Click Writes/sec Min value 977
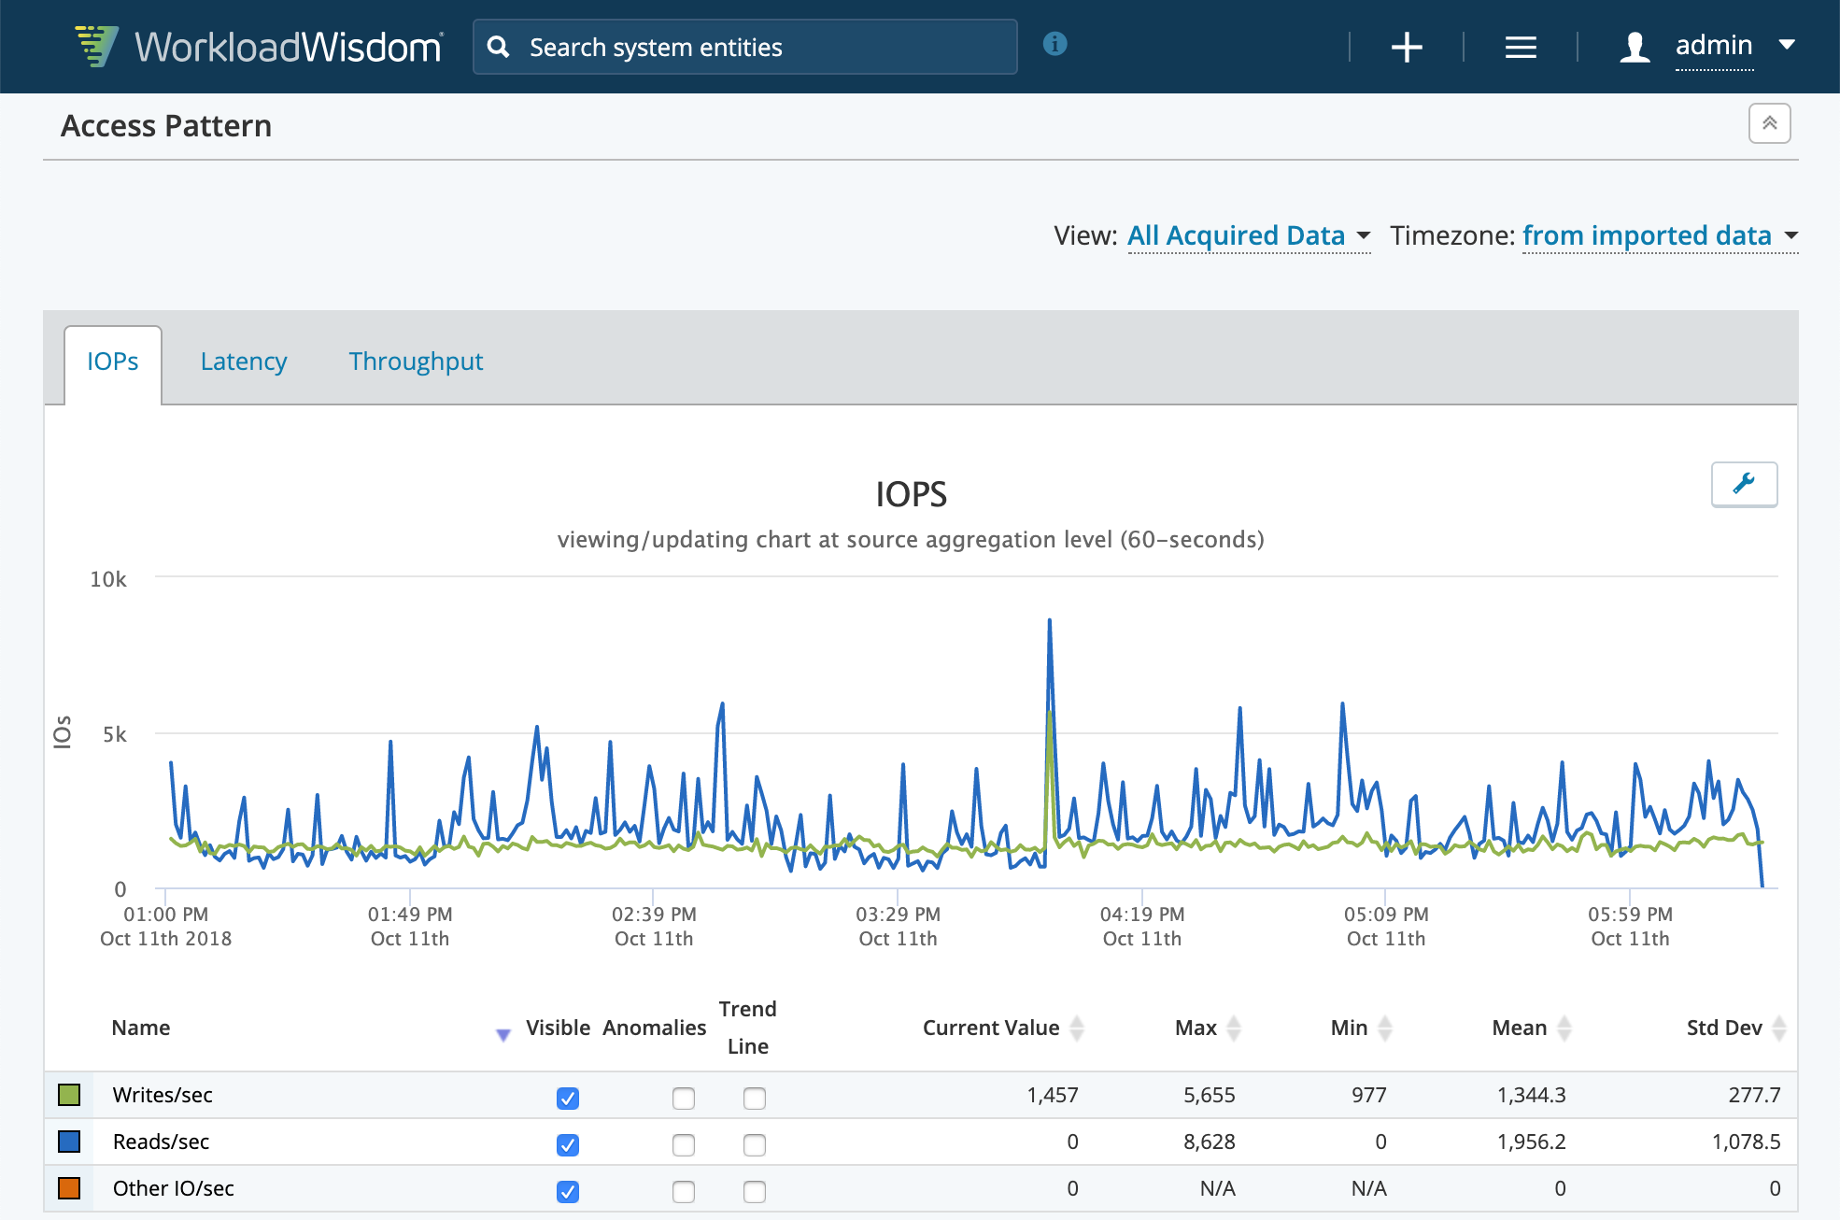This screenshot has width=1840, height=1220. [x=1369, y=1095]
